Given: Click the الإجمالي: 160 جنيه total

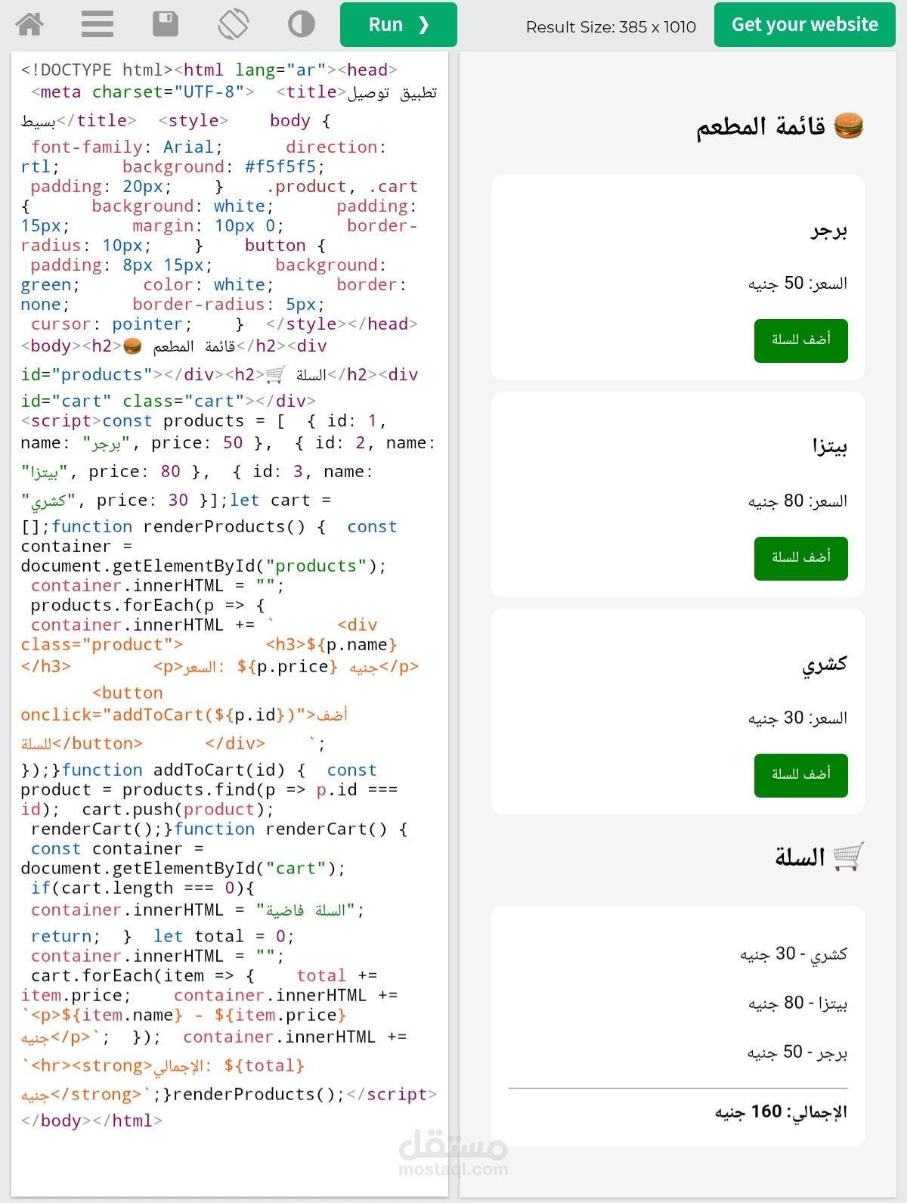Looking at the screenshot, I should 781,1112.
